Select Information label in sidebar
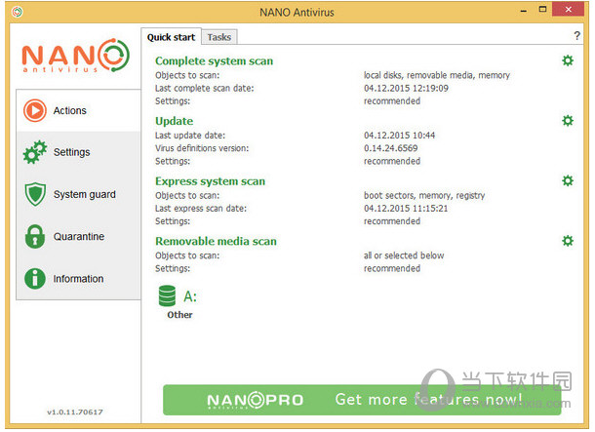This screenshot has height=432, width=595. pos(78,279)
